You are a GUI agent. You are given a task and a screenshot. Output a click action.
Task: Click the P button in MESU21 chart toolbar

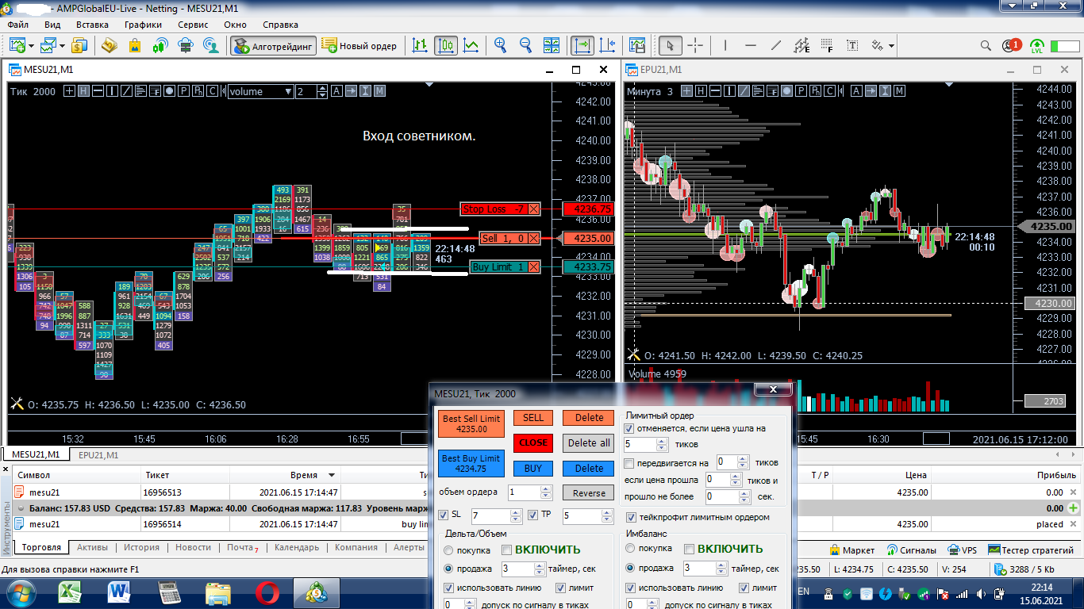183,91
